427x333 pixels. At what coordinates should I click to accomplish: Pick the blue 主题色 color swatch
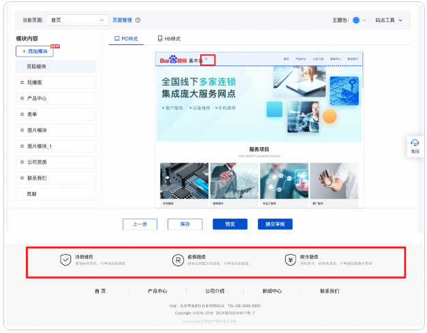356,20
